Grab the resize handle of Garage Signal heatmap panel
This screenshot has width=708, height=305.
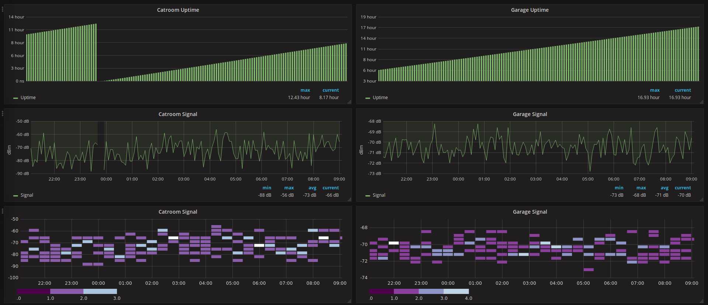(x=701, y=301)
